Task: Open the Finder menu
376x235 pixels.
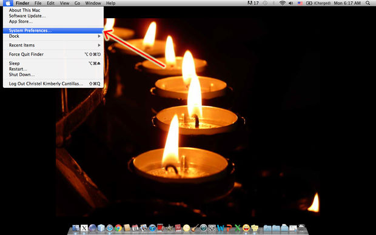Action: [x=22, y=3]
